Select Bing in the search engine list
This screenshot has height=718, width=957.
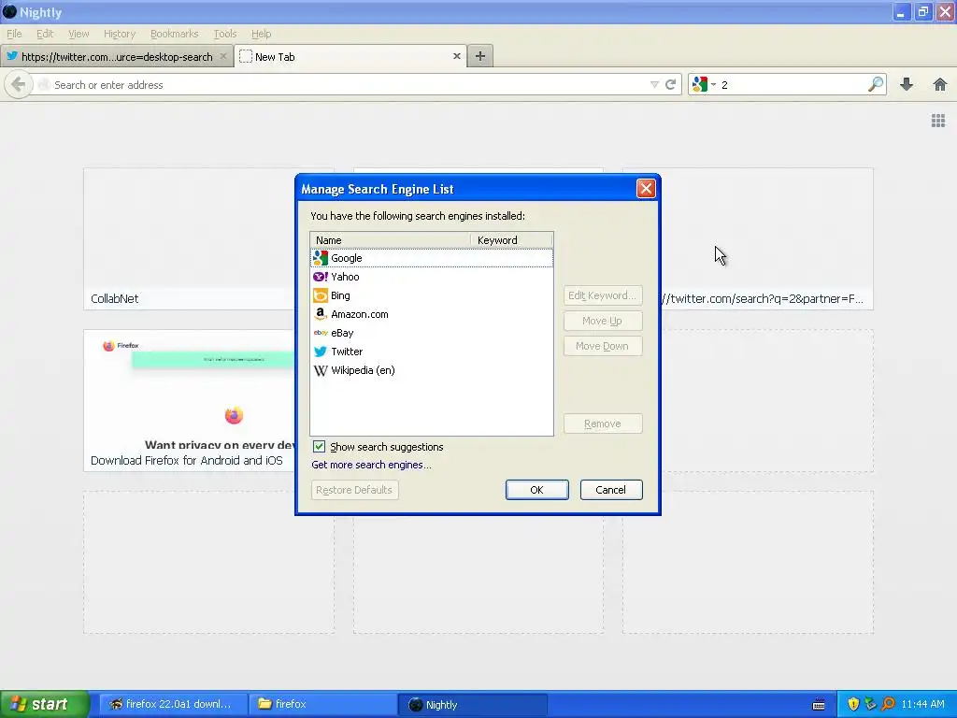click(432, 295)
